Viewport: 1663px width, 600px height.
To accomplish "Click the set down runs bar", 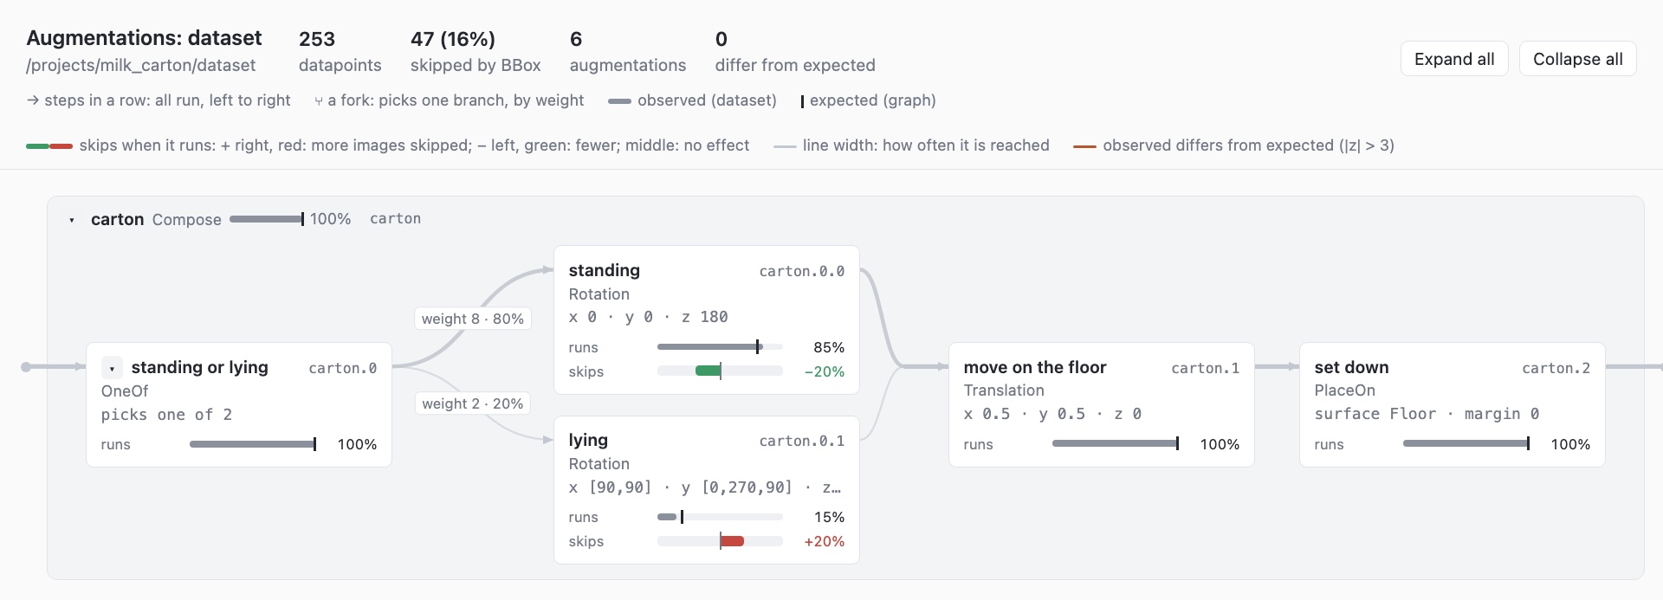I will point(1466,444).
